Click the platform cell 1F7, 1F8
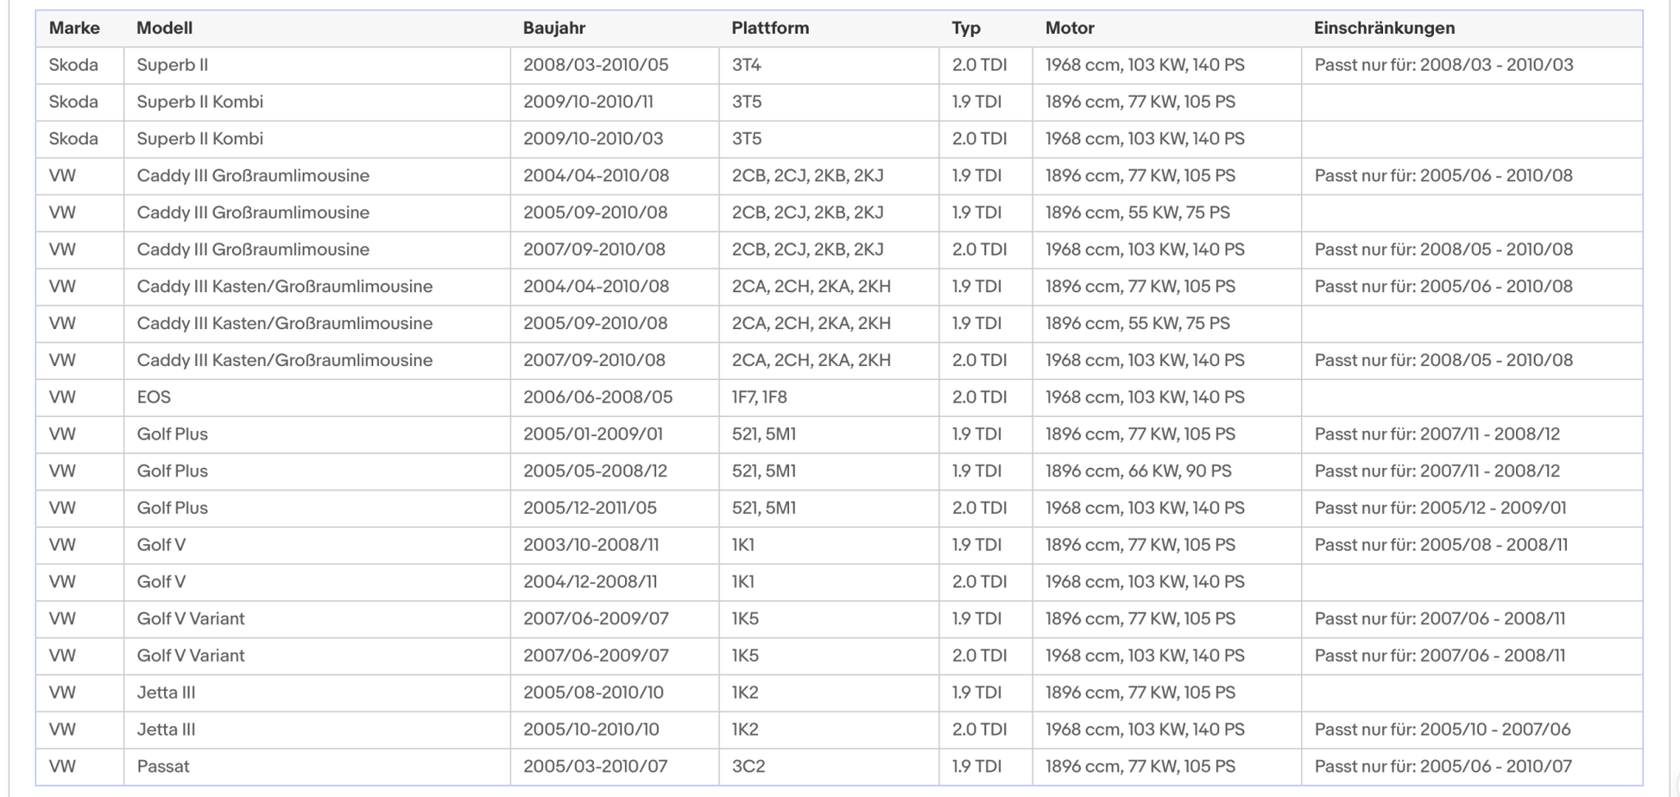 point(829,398)
